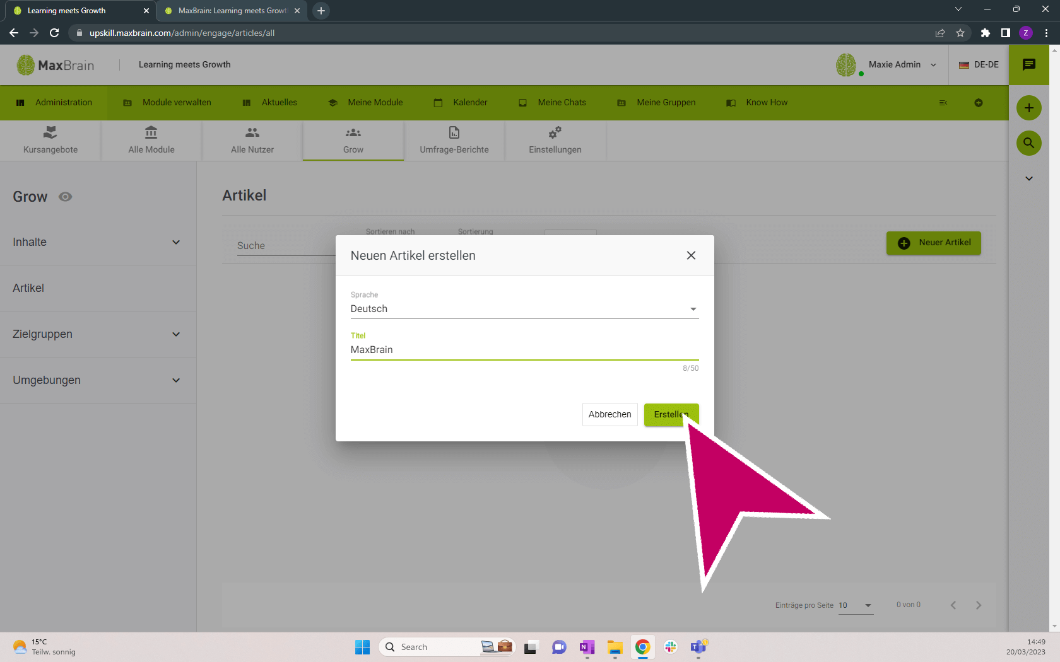Viewport: 1060px width, 662px height.
Task: Go to next page of entries
Action: [979, 605]
